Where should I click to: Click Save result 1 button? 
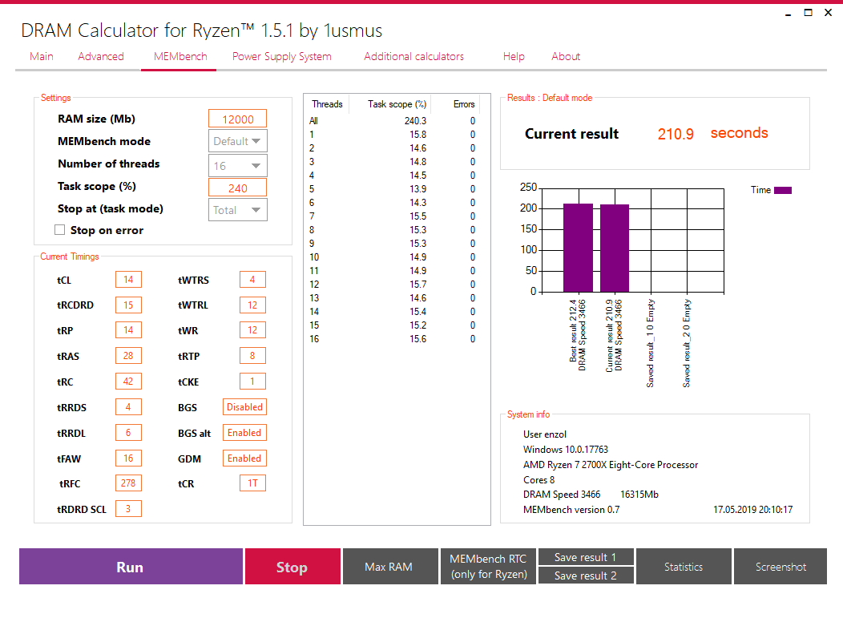[586, 557]
